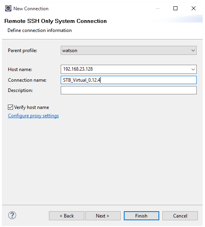Click the Eclipse icon in the title bar
205x227 pixels.
(x=8, y=8)
